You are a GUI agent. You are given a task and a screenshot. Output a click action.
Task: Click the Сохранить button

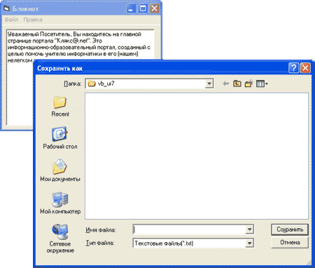point(290,229)
